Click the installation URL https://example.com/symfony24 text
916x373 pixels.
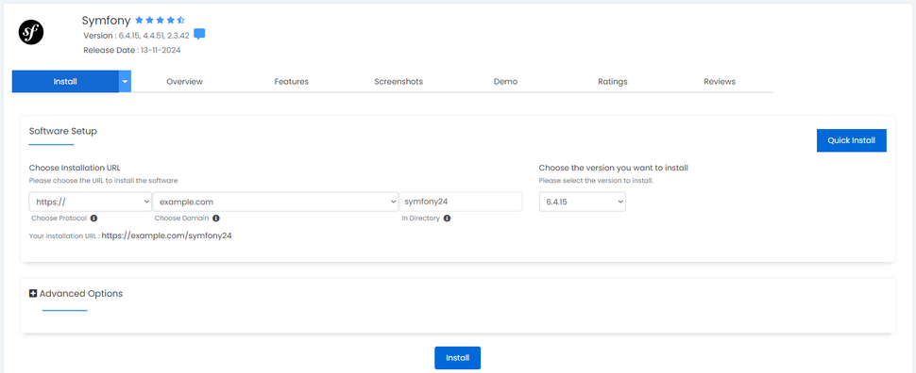tap(167, 236)
